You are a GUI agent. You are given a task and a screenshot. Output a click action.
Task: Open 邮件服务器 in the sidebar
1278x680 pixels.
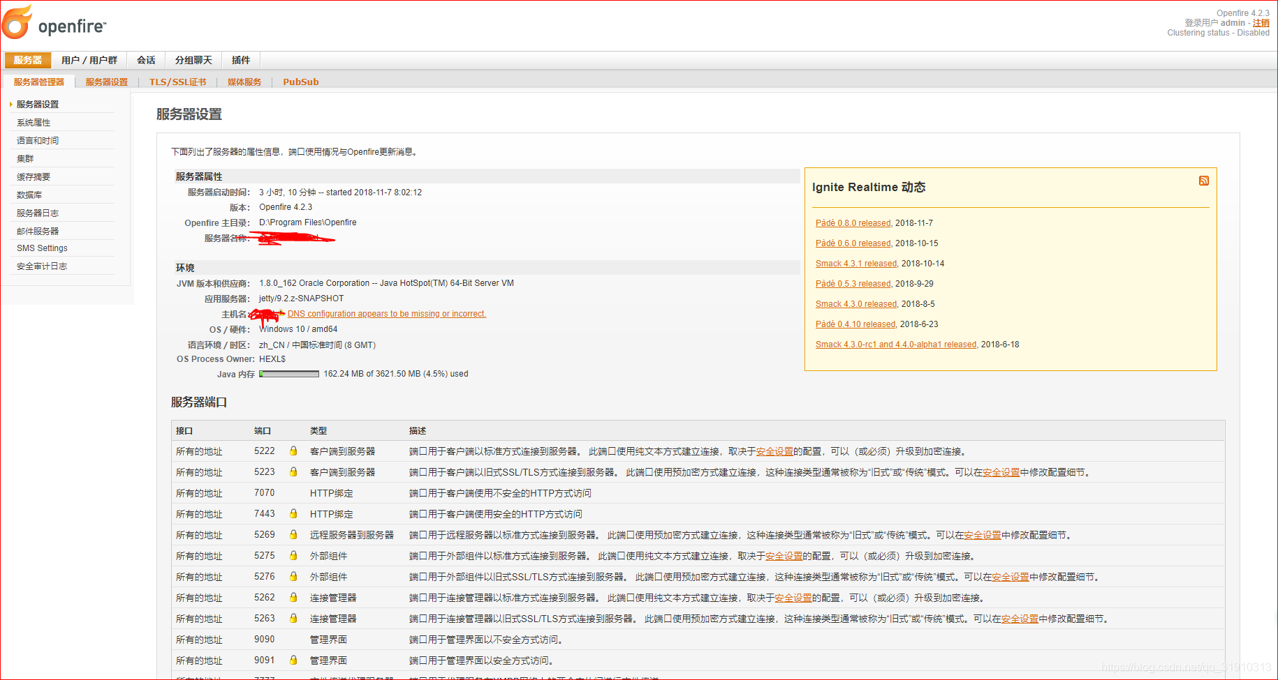38,231
